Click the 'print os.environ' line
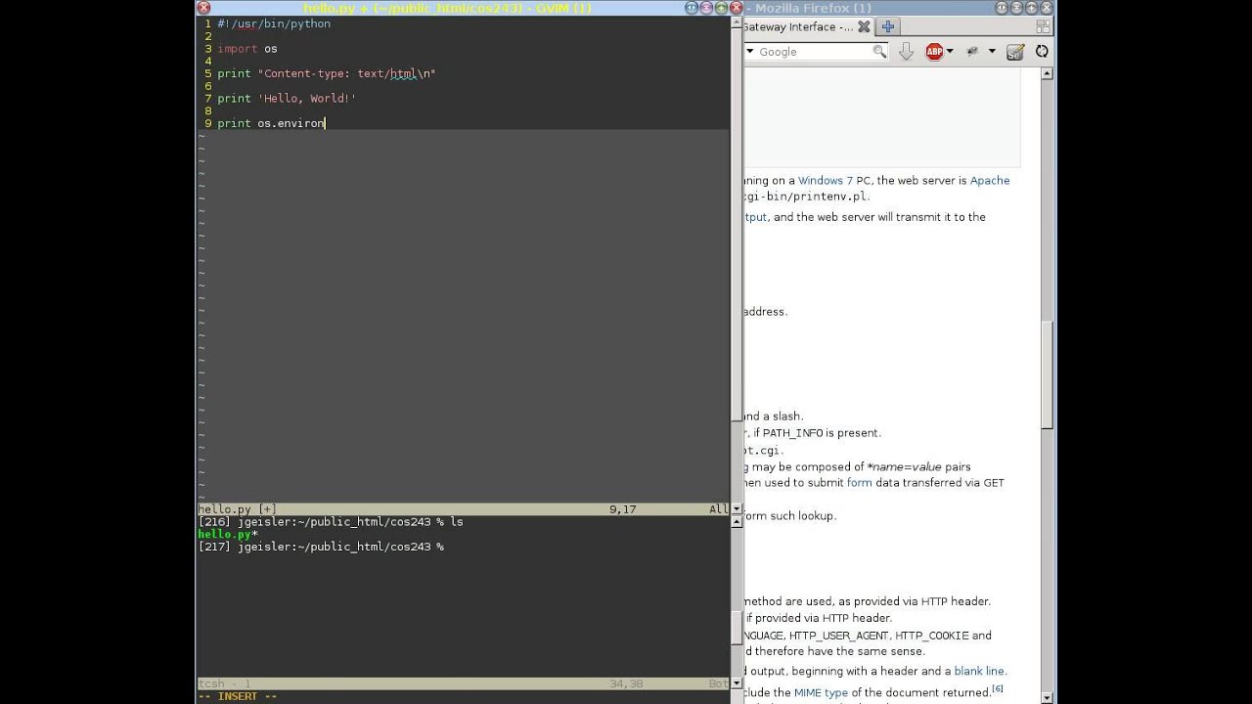Image resolution: width=1252 pixels, height=704 pixels. pos(271,123)
